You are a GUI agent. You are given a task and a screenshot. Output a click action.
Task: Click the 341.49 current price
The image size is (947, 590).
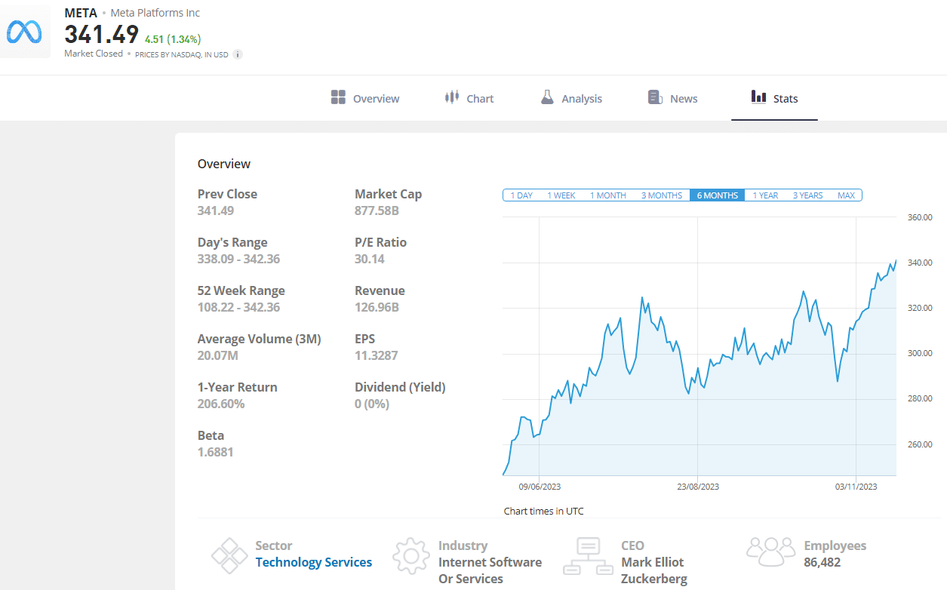tap(102, 35)
